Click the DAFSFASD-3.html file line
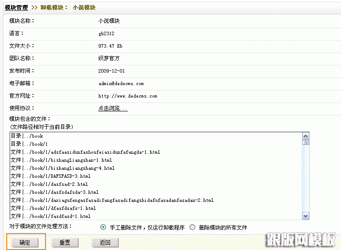 tap(51, 176)
